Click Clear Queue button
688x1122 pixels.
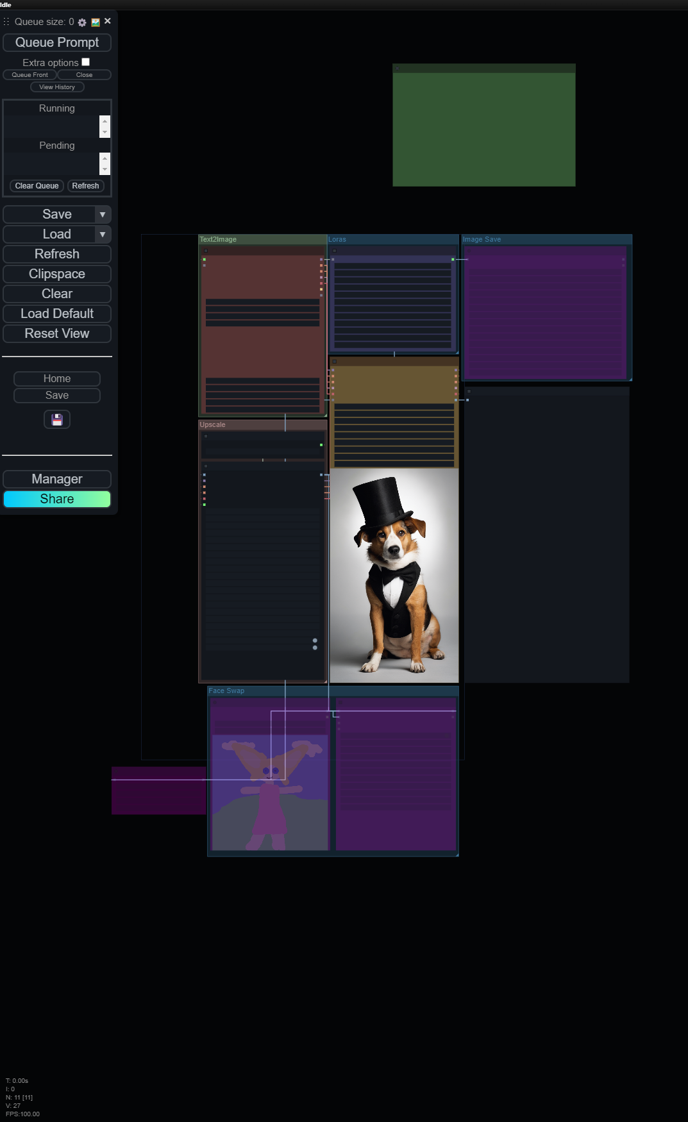tap(37, 186)
